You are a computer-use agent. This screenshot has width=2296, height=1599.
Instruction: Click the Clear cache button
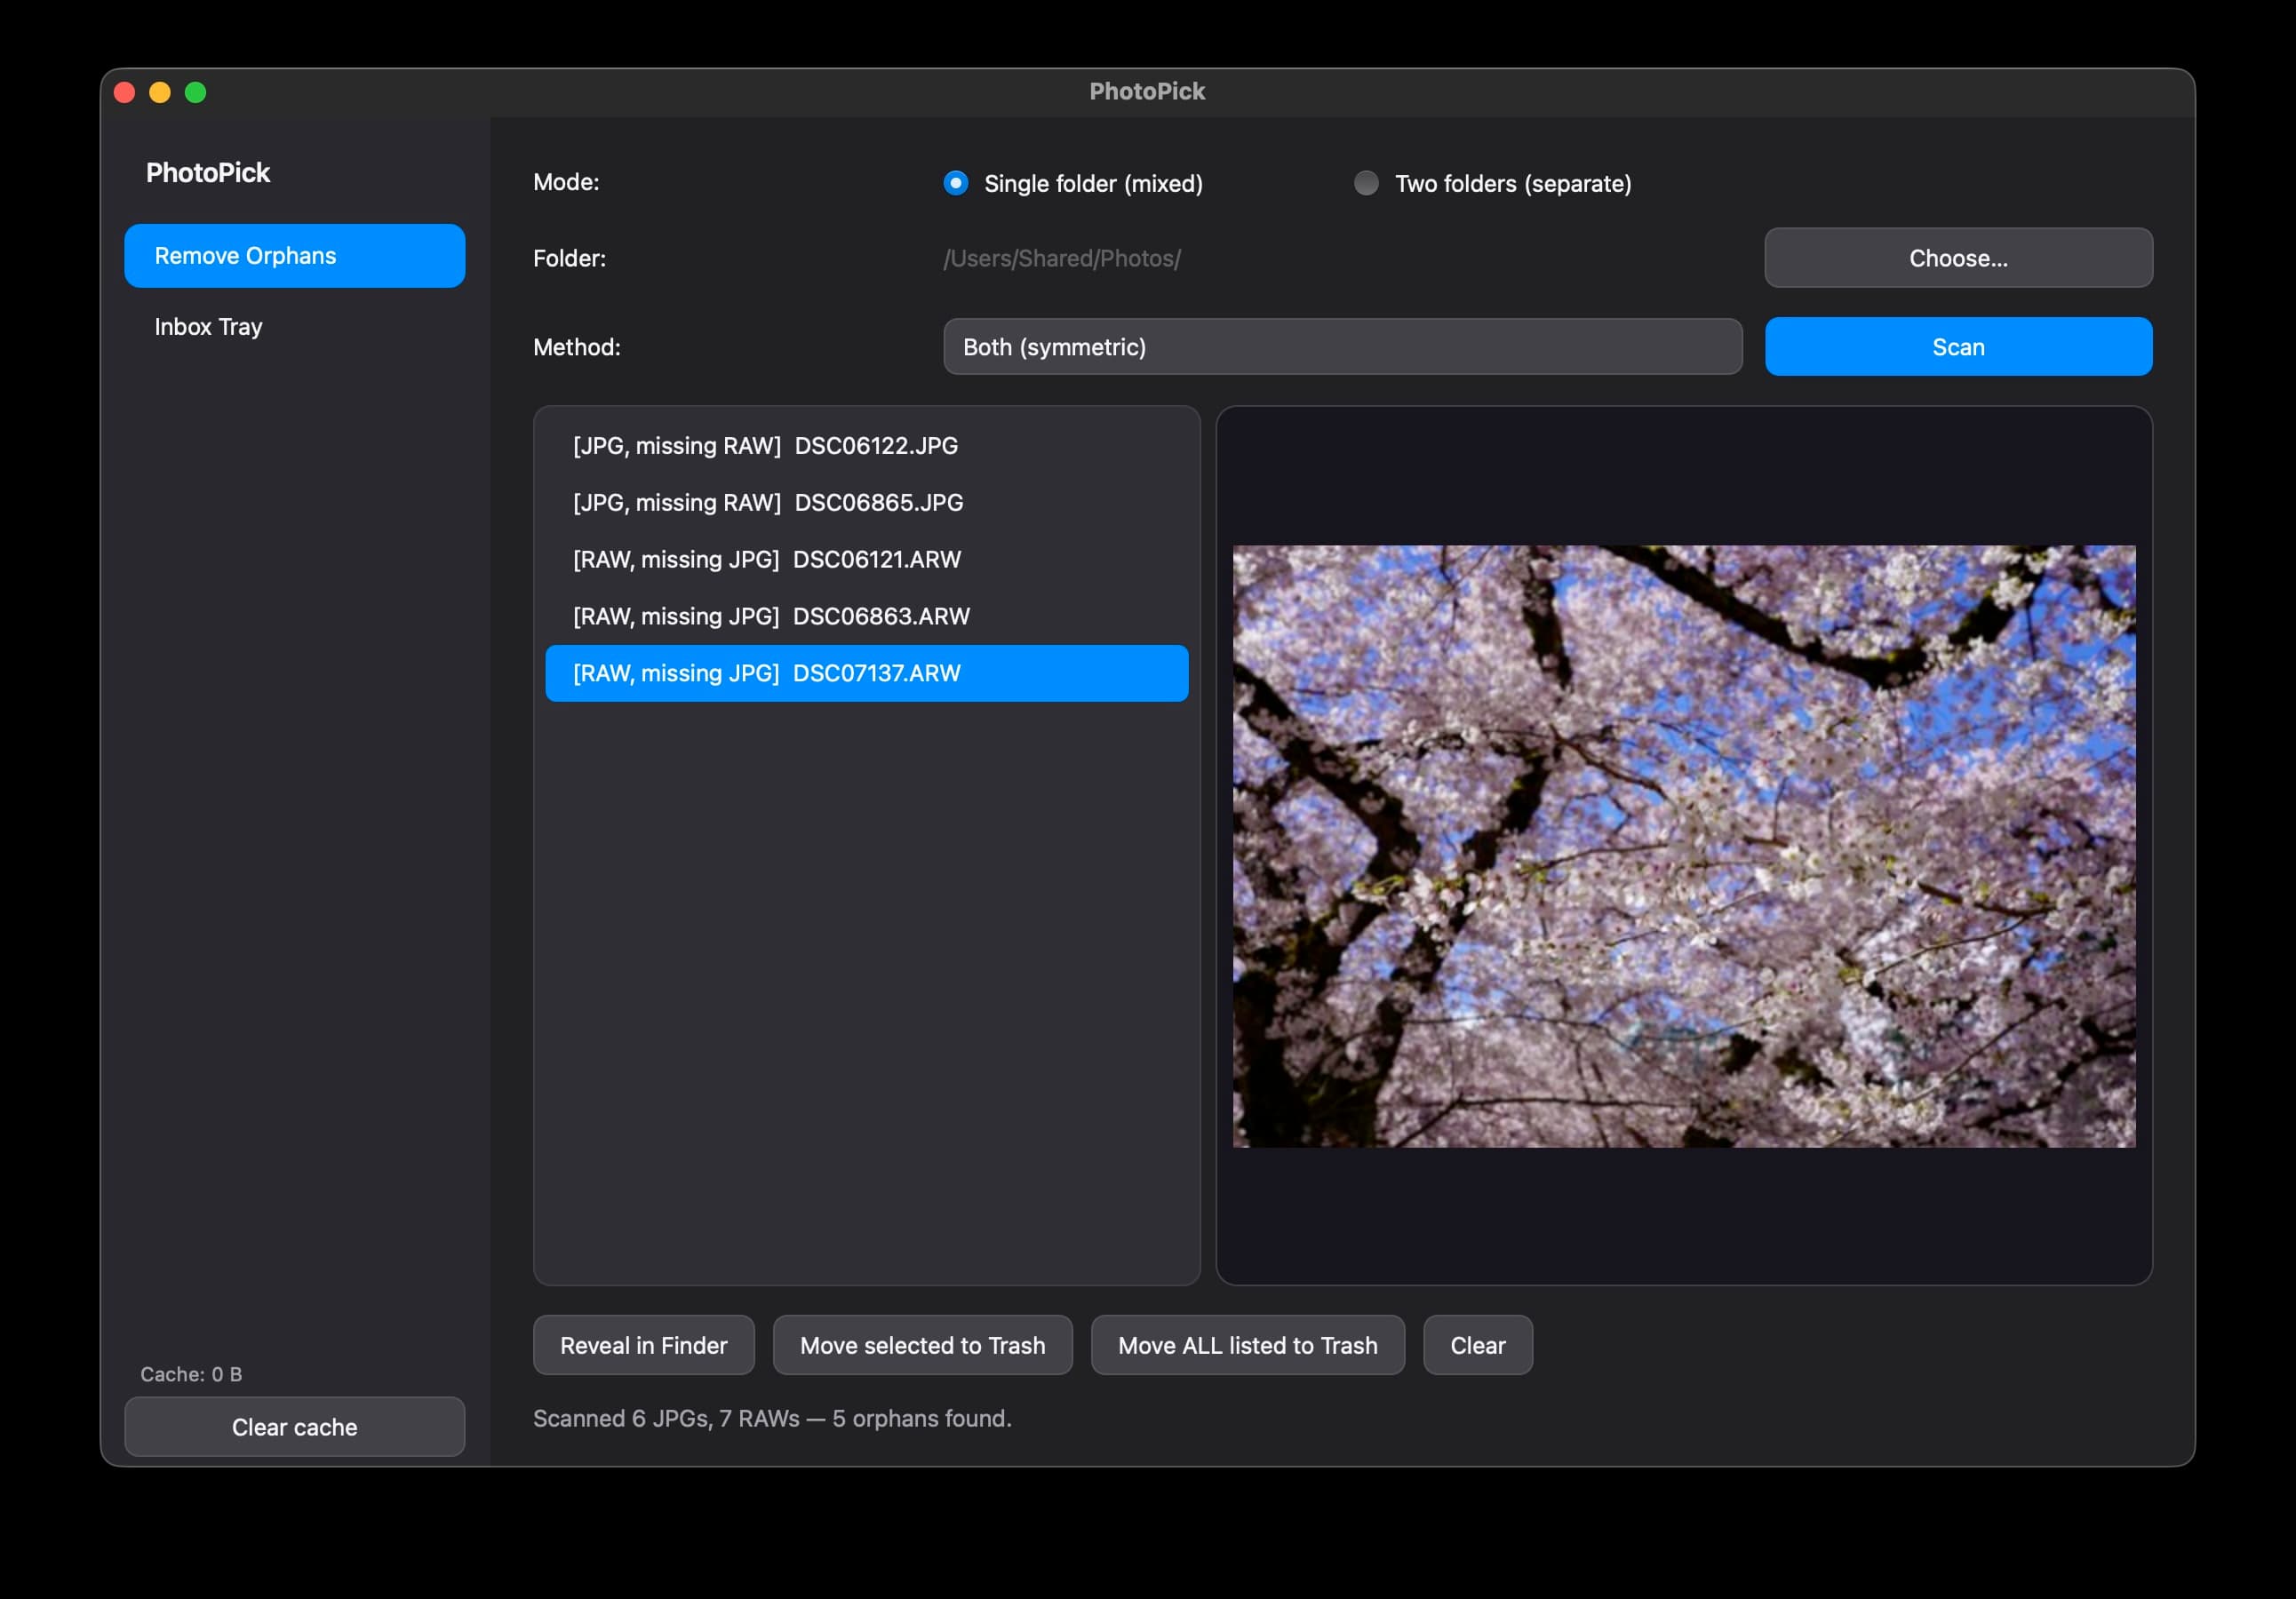(294, 1427)
